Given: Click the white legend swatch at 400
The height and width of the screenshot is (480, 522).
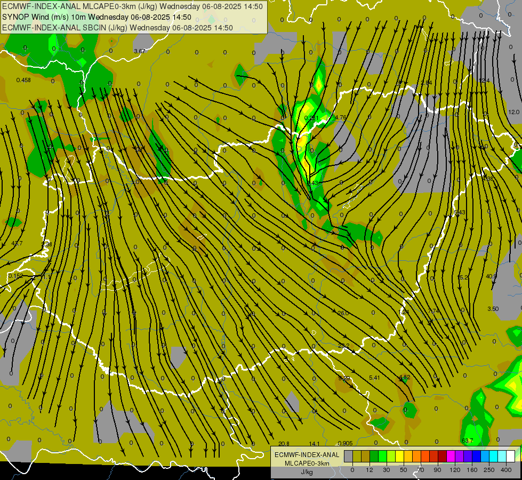Looking at the screenshot, I should tap(511, 456).
